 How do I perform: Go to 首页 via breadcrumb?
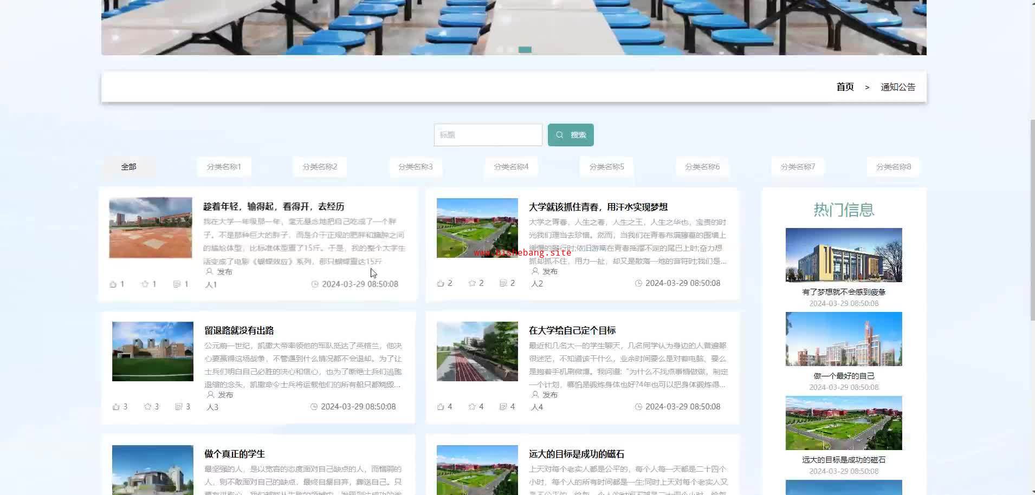845,87
